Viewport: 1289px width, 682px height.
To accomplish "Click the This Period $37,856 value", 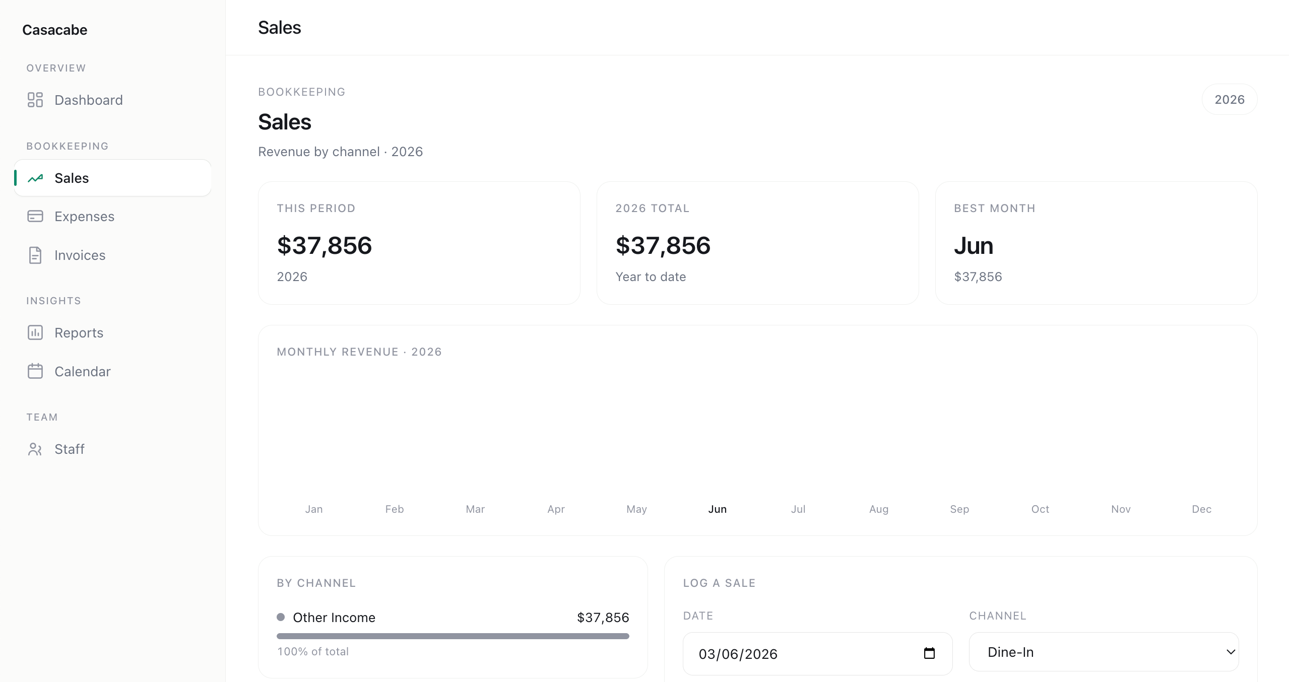I will (x=325, y=245).
